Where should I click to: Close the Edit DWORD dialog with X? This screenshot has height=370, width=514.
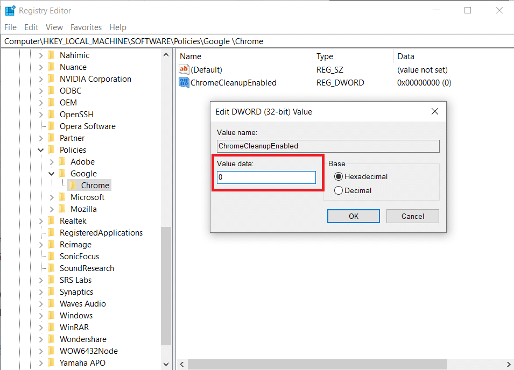pyautogui.click(x=435, y=111)
